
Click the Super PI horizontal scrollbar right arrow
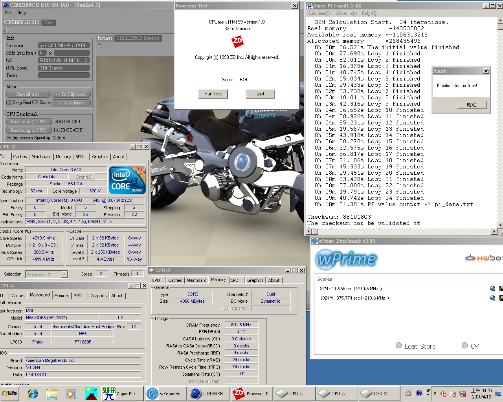coord(494,232)
